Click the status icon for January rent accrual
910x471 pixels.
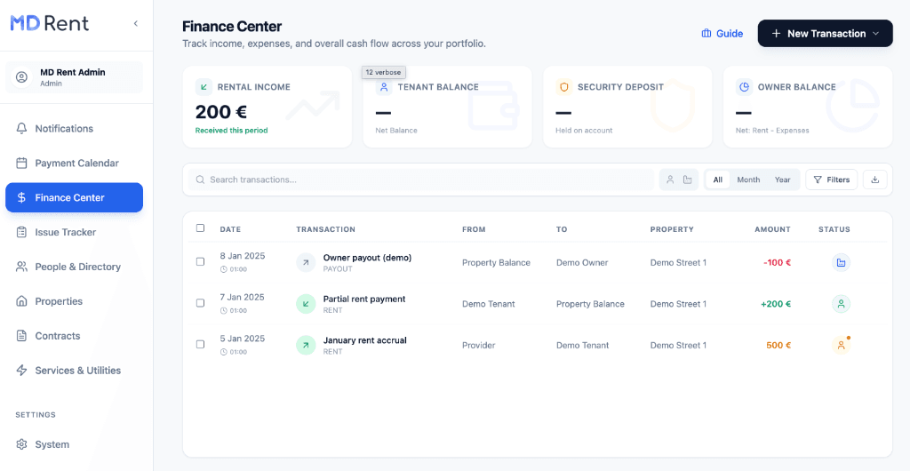[841, 345]
